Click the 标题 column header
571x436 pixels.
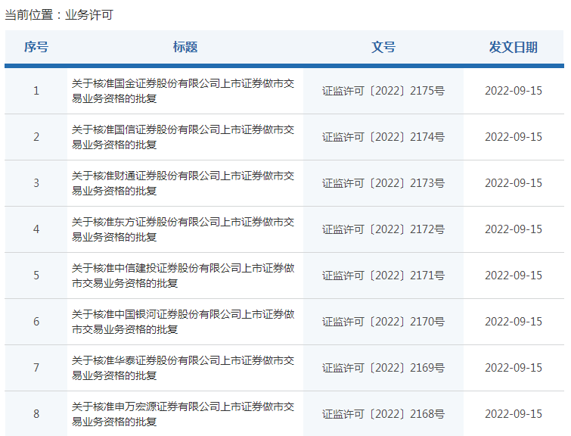185,47
